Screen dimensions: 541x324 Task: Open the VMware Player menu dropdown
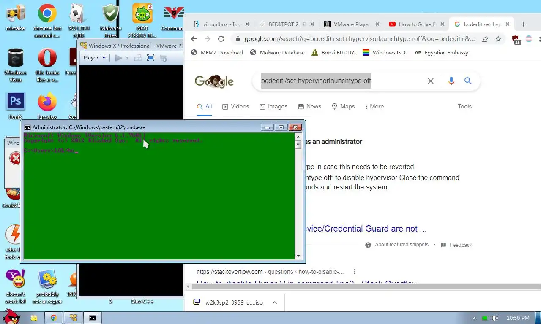click(x=94, y=58)
